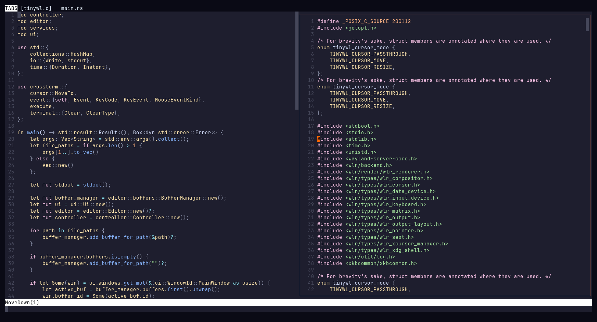Click '#include <wlr/types/wlr_xdg_shell.h>' line
The image size is (597, 322).
373,250
